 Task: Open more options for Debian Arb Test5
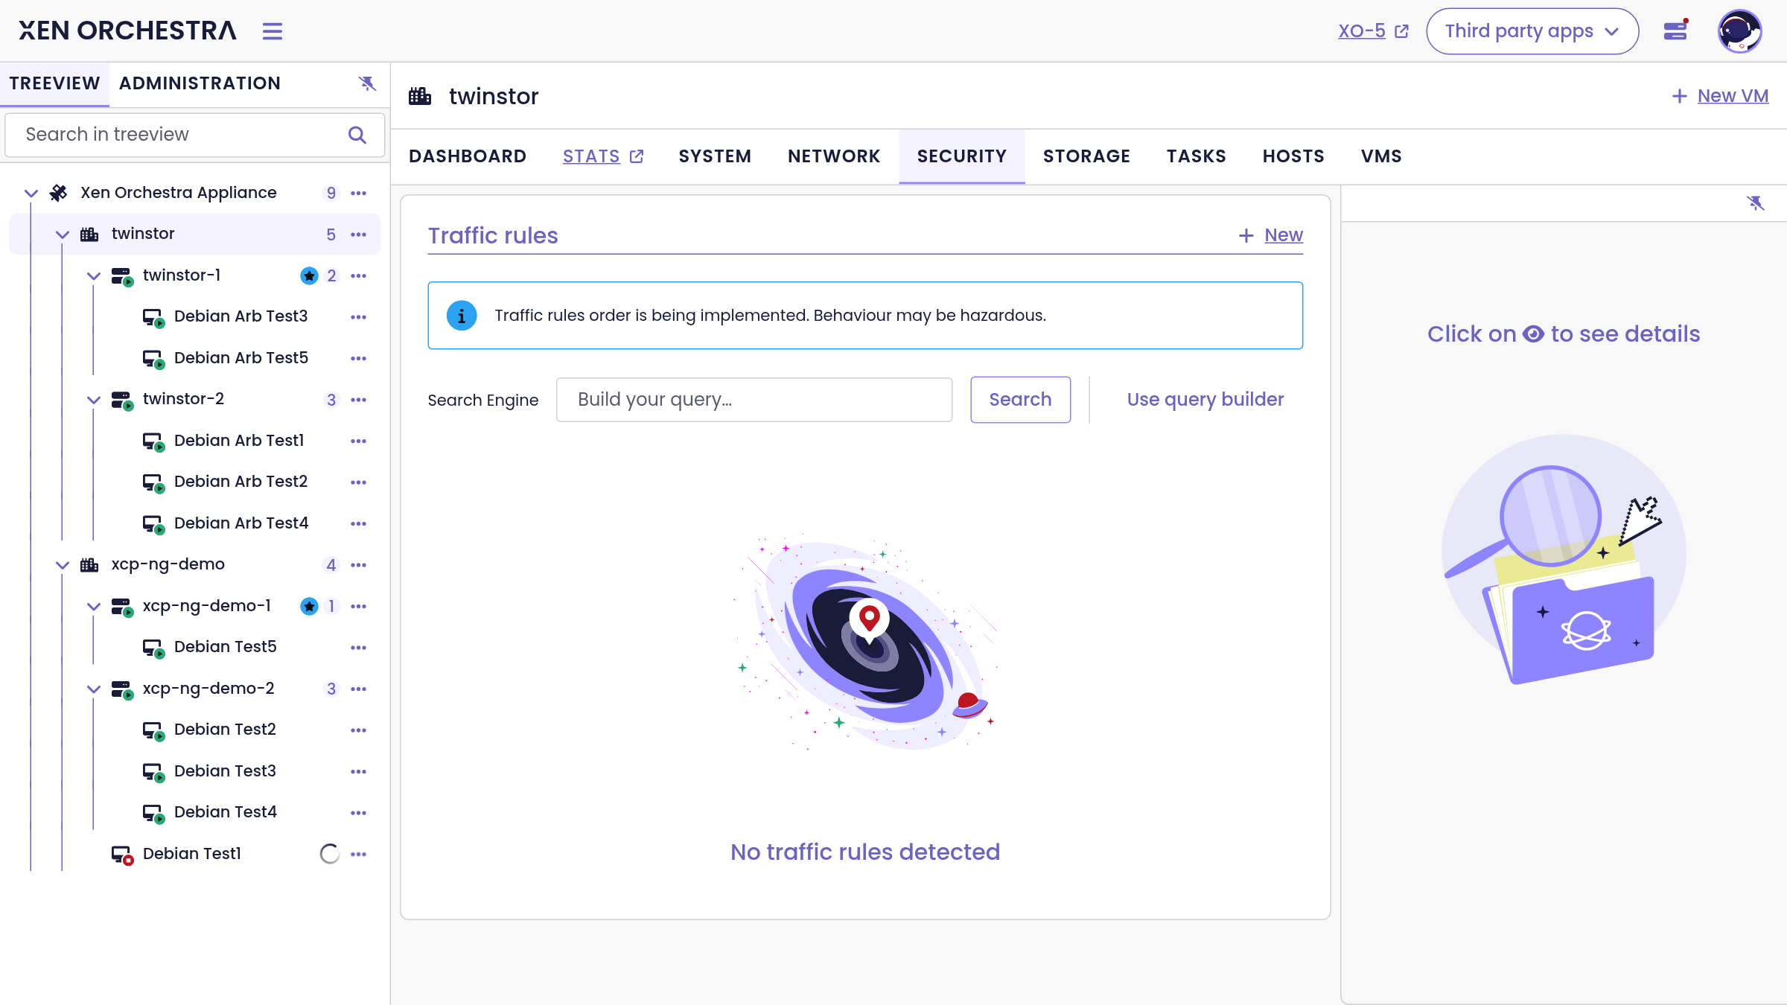359,359
